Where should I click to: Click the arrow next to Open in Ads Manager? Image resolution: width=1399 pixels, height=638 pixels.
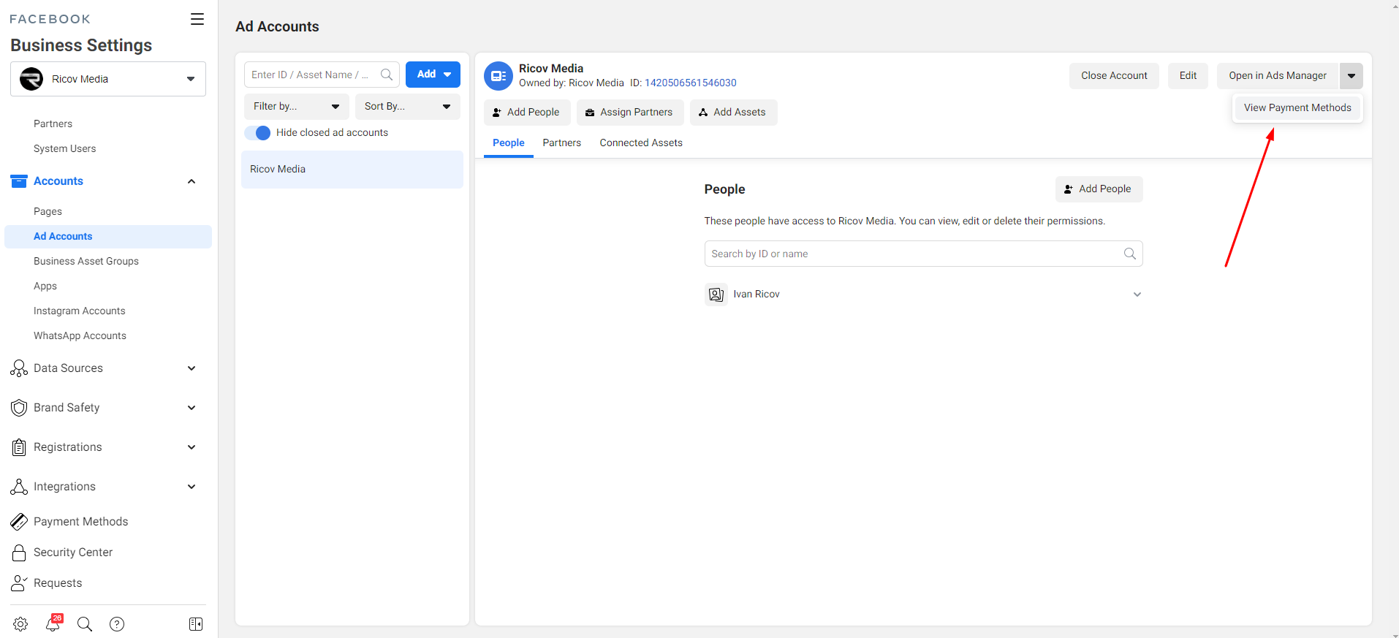pyautogui.click(x=1351, y=76)
